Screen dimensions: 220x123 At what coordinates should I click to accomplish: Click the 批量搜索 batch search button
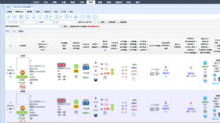pos(122,22)
